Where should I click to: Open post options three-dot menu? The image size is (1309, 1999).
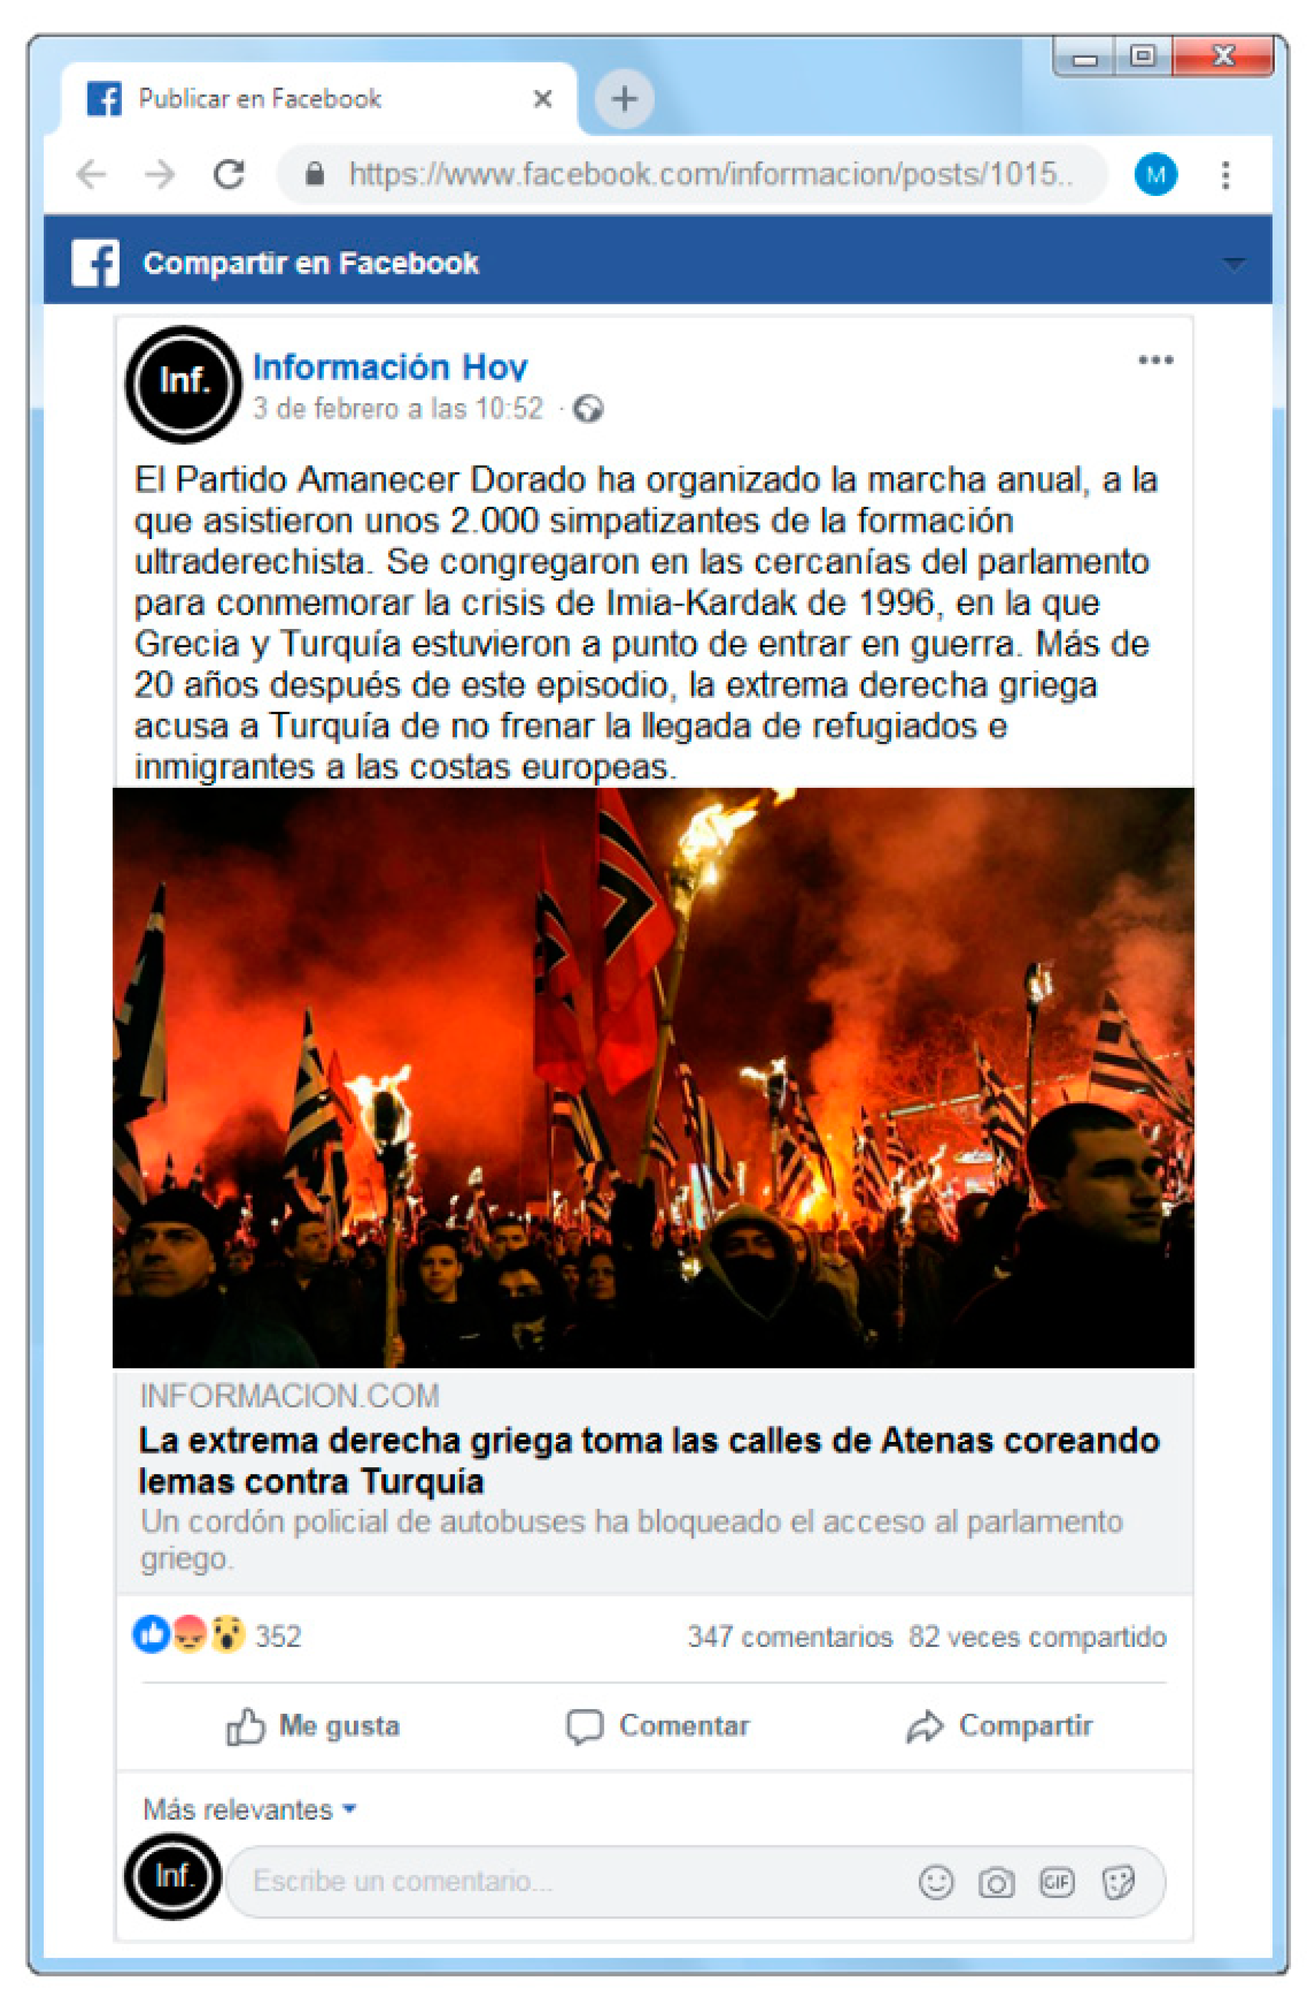coord(1155,360)
